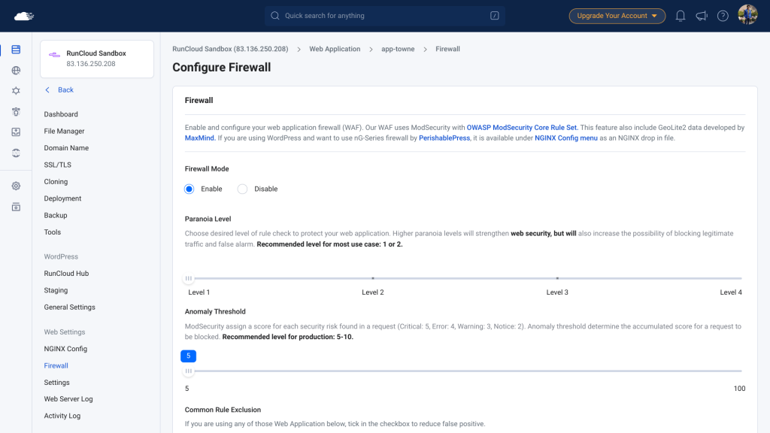Open the announcements megaphone icon
The height and width of the screenshot is (433, 770).
point(702,16)
